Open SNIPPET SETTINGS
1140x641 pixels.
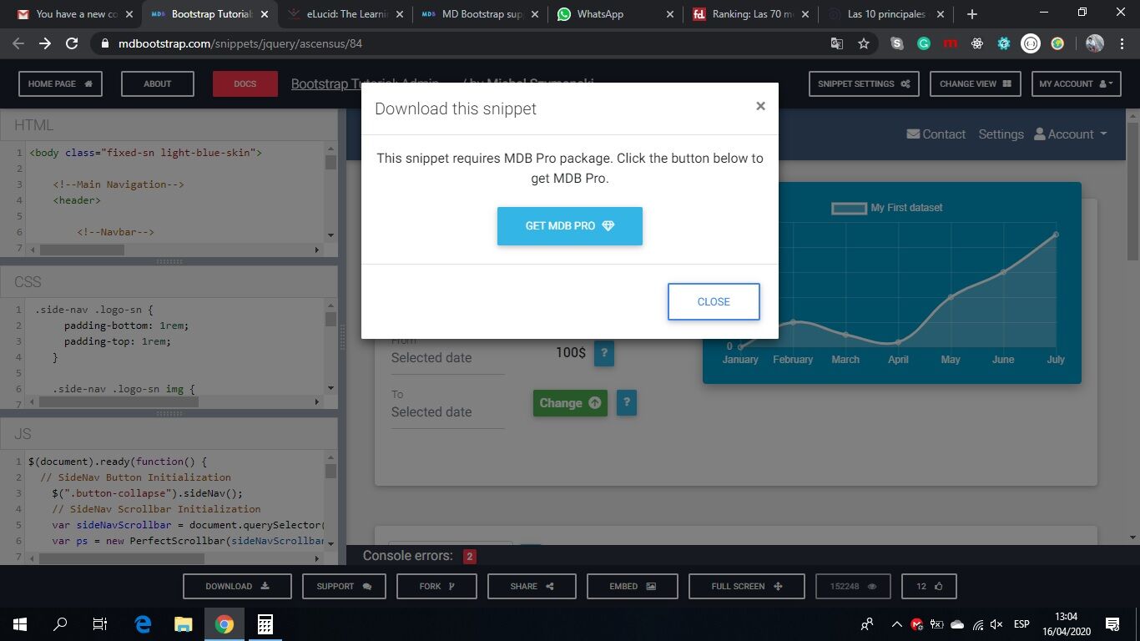pos(864,83)
